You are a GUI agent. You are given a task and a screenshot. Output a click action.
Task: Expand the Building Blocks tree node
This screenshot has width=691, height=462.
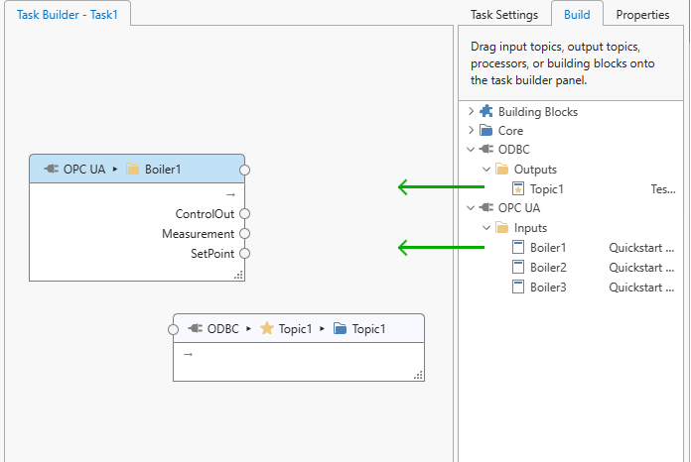click(471, 112)
